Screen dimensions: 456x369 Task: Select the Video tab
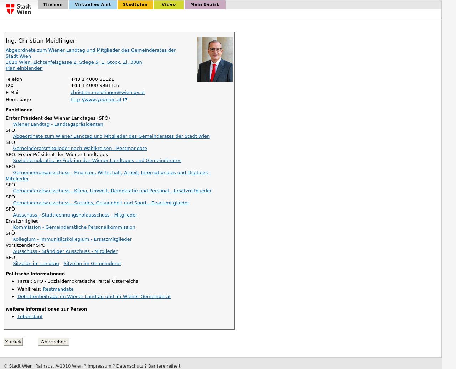(x=169, y=5)
